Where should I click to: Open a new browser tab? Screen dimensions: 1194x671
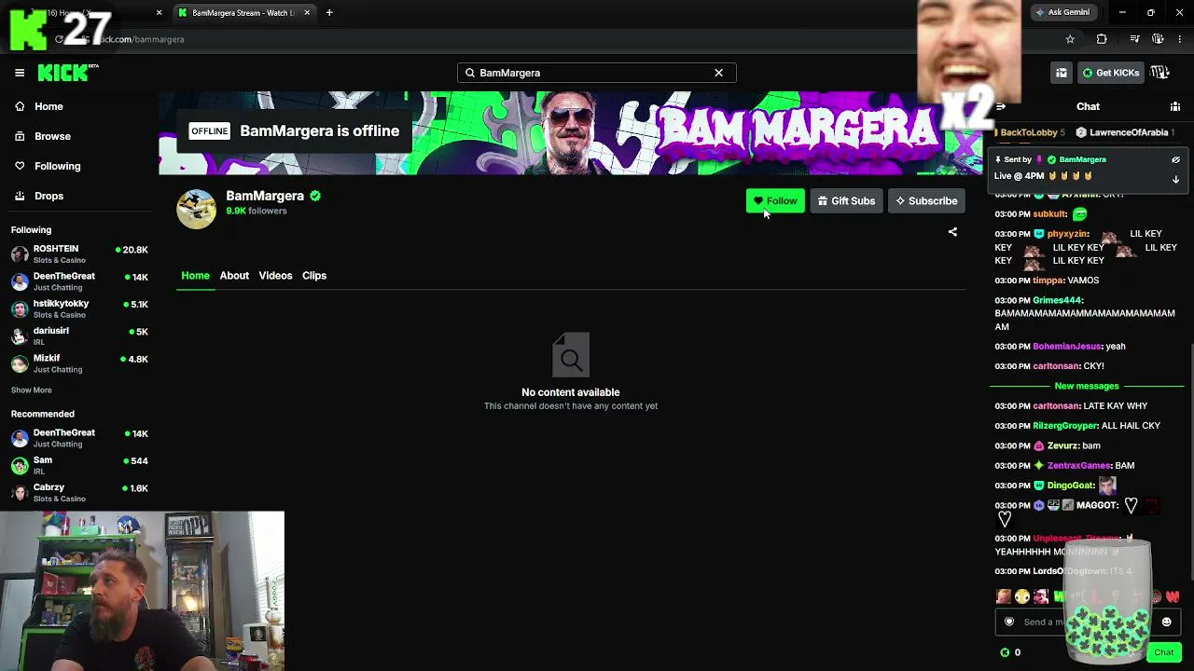[x=329, y=13]
